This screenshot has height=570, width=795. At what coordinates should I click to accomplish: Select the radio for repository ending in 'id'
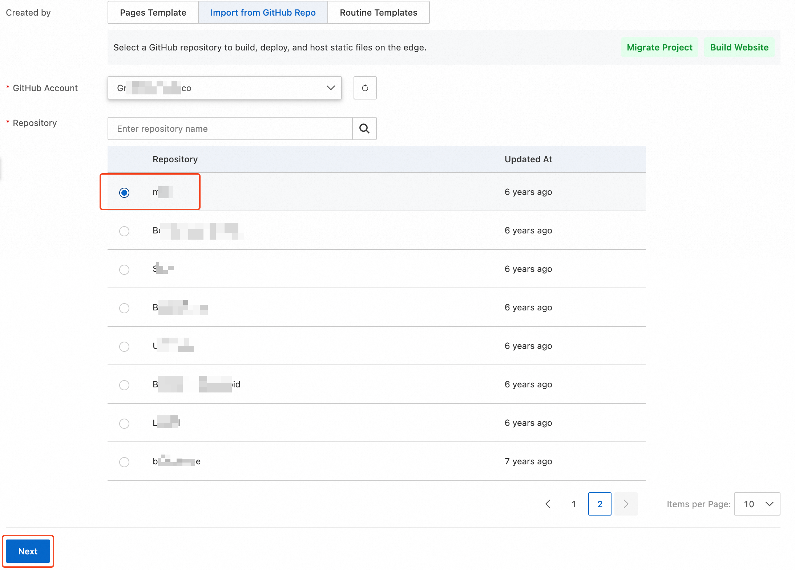pyautogui.click(x=124, y=385)
